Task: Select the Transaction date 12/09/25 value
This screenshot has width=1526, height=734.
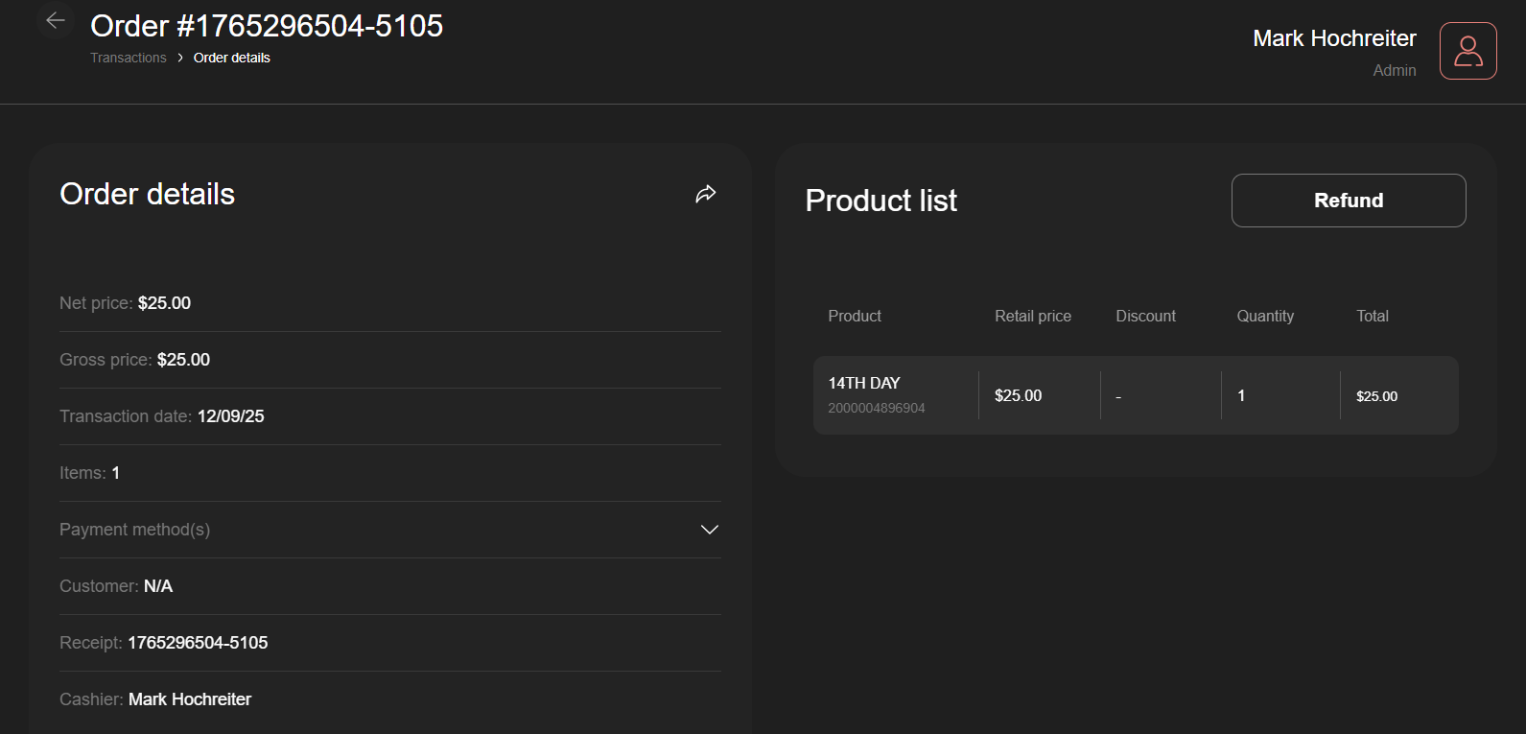Action: click(x=231, y=416)
